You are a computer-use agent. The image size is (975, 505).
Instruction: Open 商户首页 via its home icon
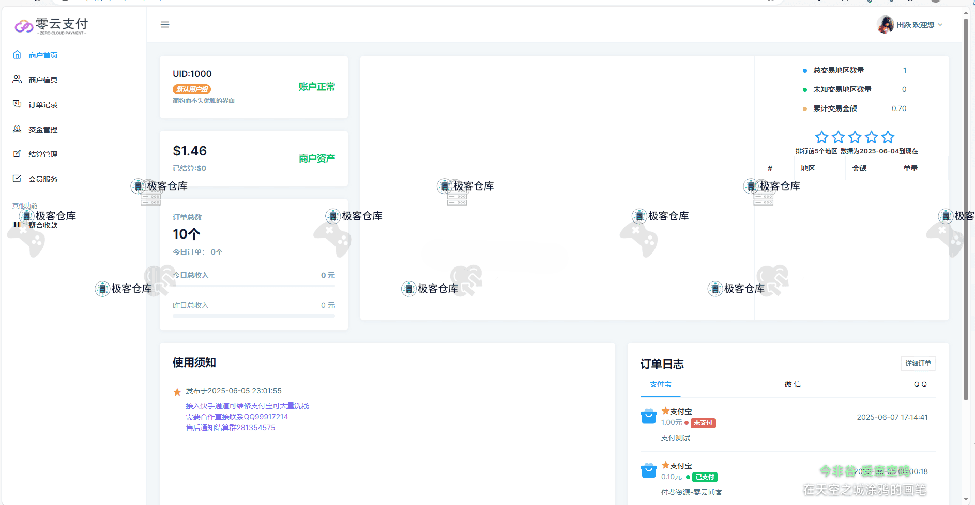point(17,55)
